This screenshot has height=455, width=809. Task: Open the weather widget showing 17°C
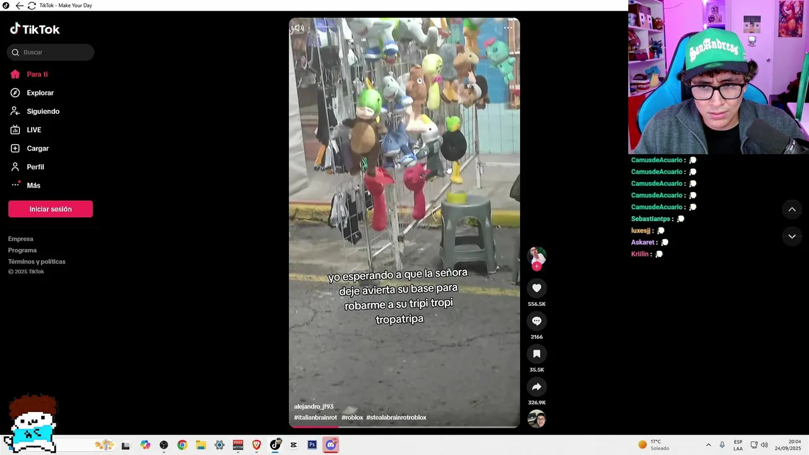[x=654, y=445]
